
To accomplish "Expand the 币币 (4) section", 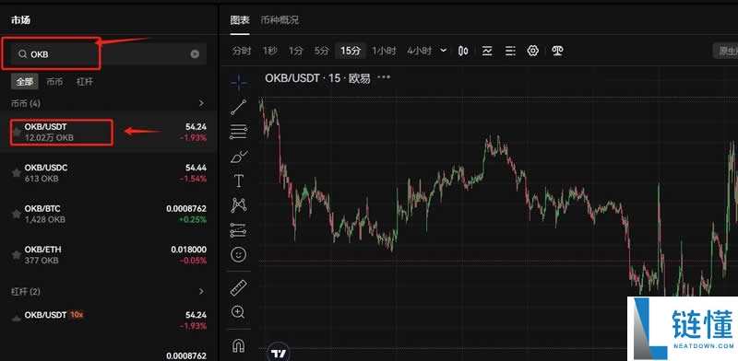I will click(201, 103).
